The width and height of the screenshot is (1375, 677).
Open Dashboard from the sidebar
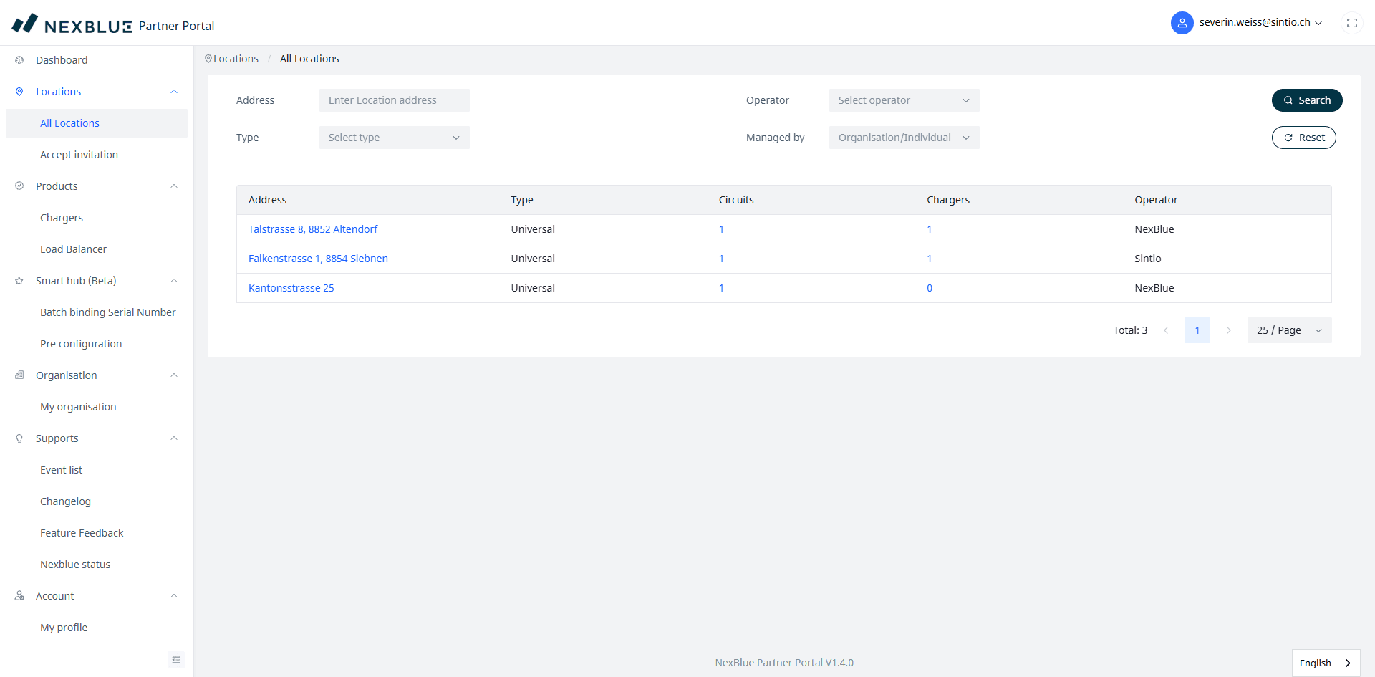tap(62, 60)
